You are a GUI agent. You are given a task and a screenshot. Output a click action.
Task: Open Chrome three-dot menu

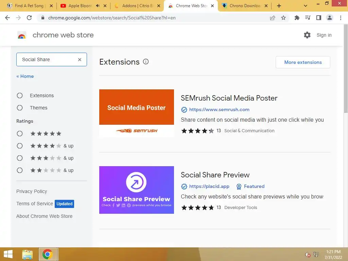tap(341, 18)
